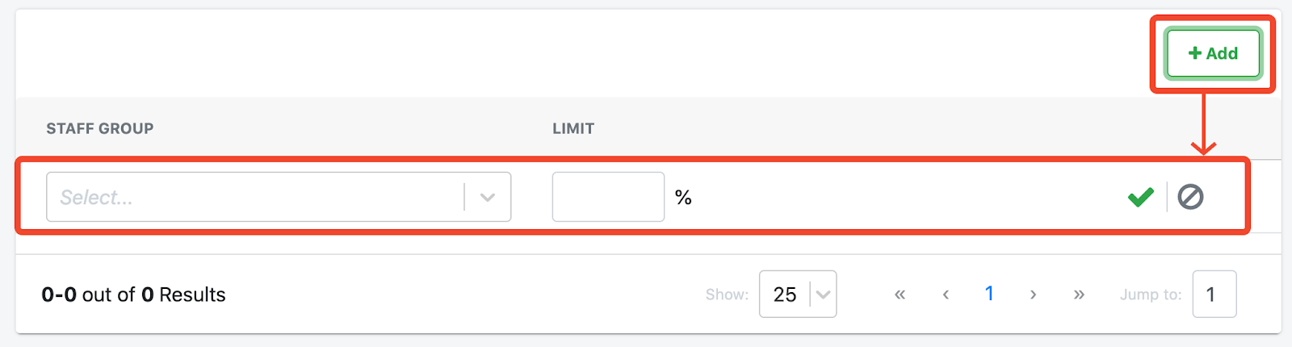Click the percent sign beside Limit field
This screenshot has width=1292, height=347.
click(x=683, y=198)
